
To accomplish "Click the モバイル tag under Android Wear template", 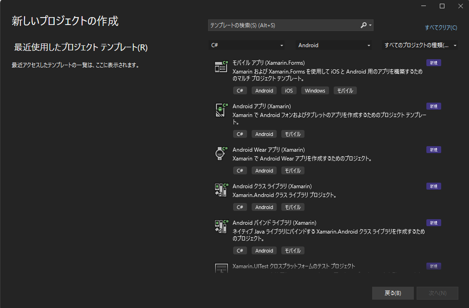I will pos(293,171).
